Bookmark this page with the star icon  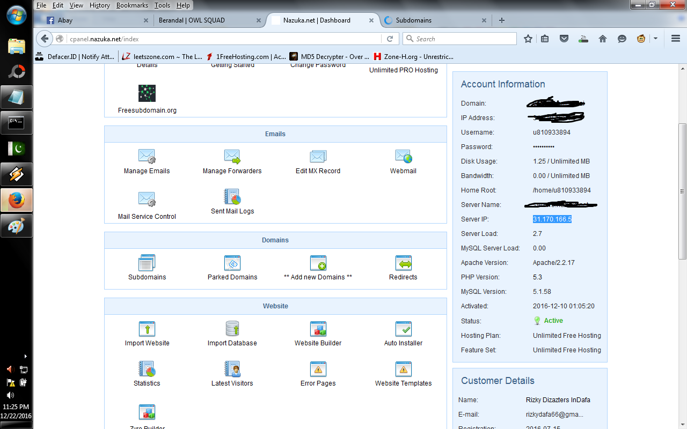[x=528, y=39]
